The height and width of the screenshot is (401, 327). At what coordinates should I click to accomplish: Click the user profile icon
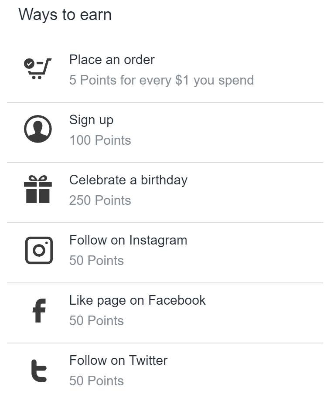click(38, 129)
